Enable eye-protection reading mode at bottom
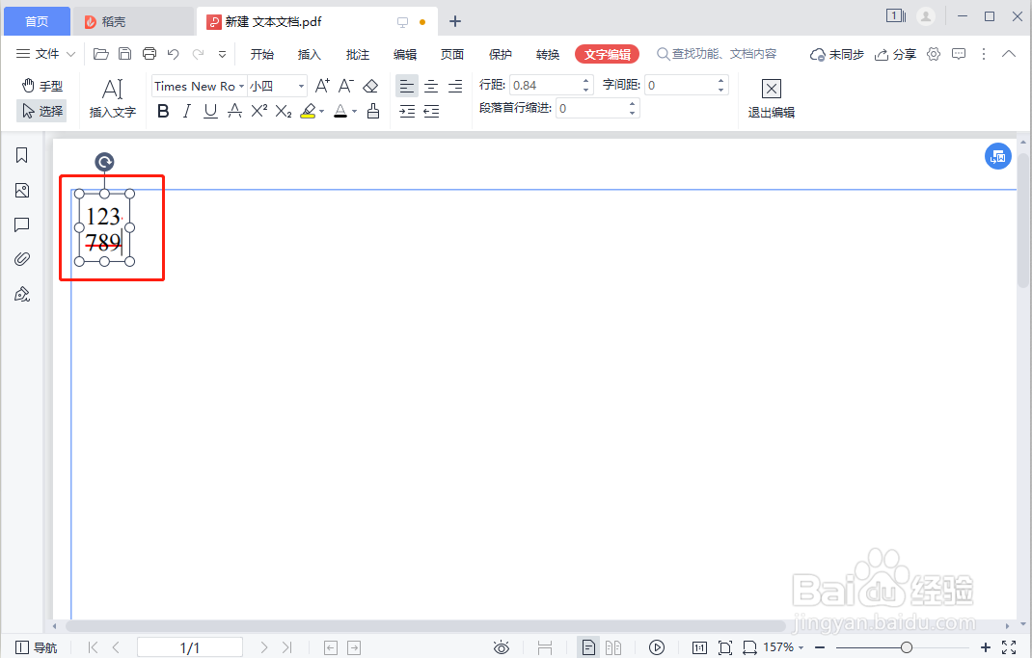This screenshot has width=1032, height=658. point(502,647)
